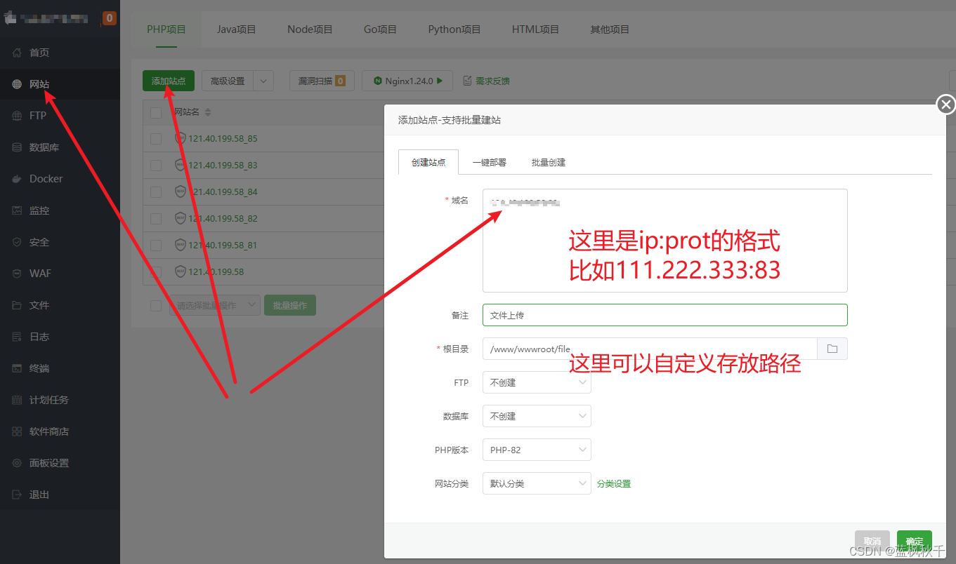Open the 日志 log sidebar icon
This screenshot has width=956, height=564.
(17, 337)
